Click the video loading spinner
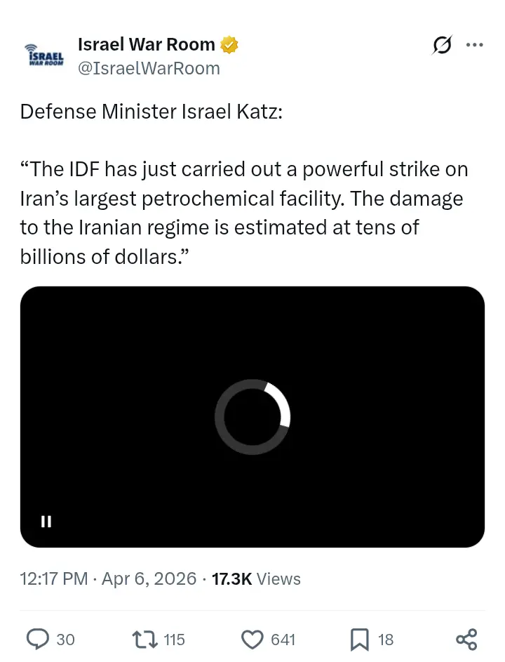Image resolution: width=505 pixels, height=662 pixels. pos(252,417)
